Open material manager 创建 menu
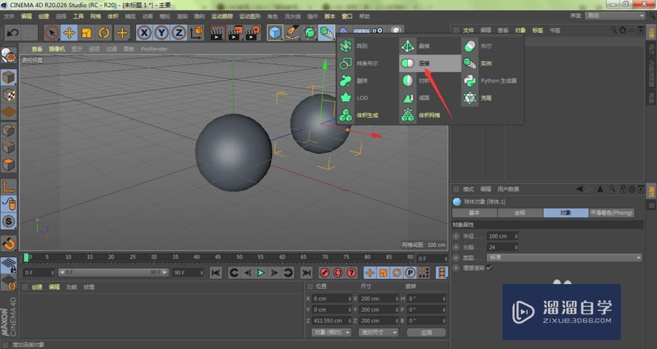The width and height of the screenshot is (657, 349). pos(37,287)
